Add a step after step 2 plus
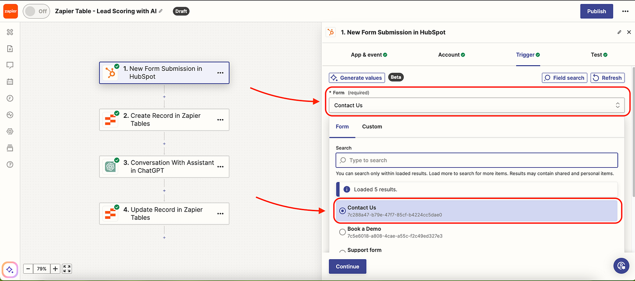 (x=164, y=144)
